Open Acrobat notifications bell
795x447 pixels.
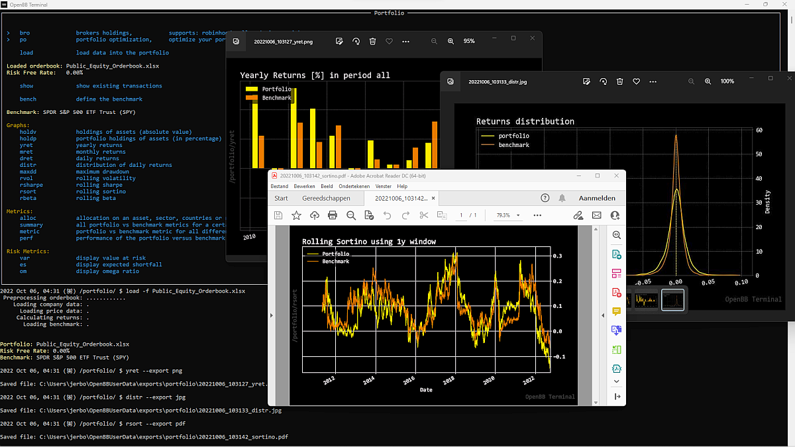tap(562, 198)
